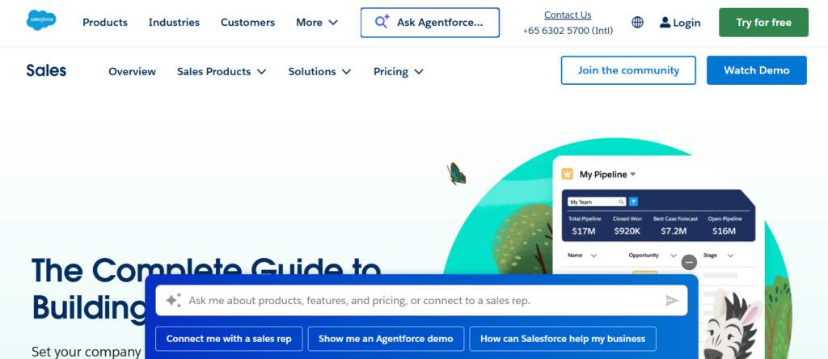The width and height of the screenshot is (828, 359).
Task: Minimize the chat panel with minus icon
Action: (689, 262)
